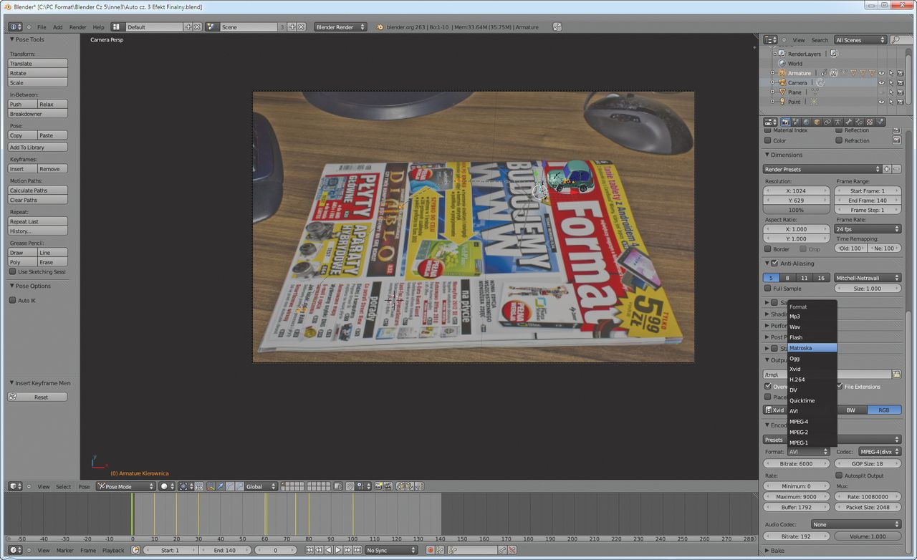917x560 pixels.
Task: Click the Add To Library button
Action: pos(38,148)
